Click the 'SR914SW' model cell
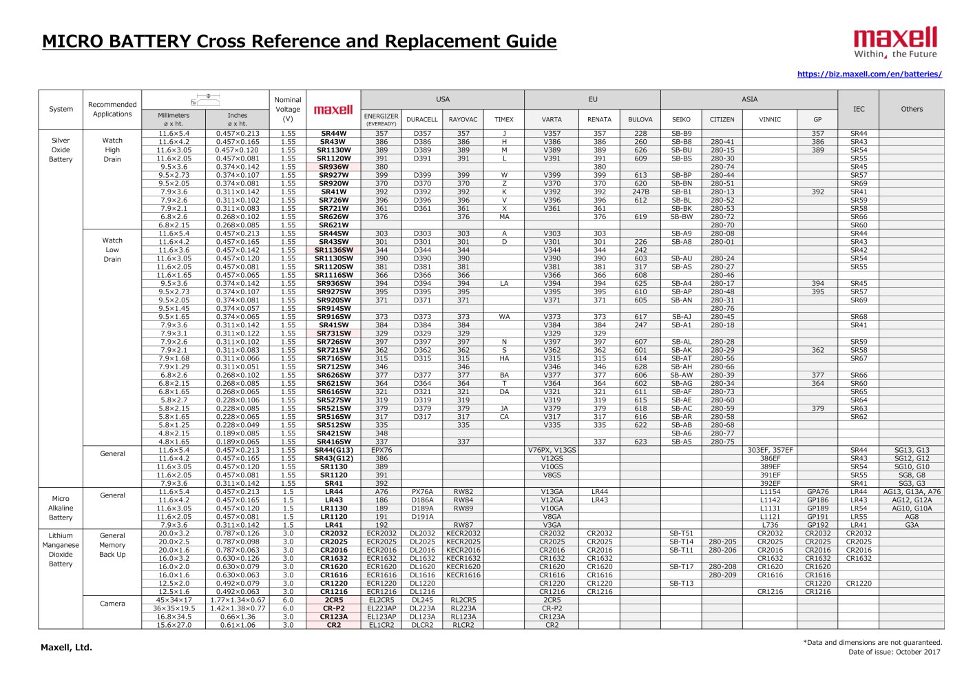The image size is (973, 689). (333, 309)
